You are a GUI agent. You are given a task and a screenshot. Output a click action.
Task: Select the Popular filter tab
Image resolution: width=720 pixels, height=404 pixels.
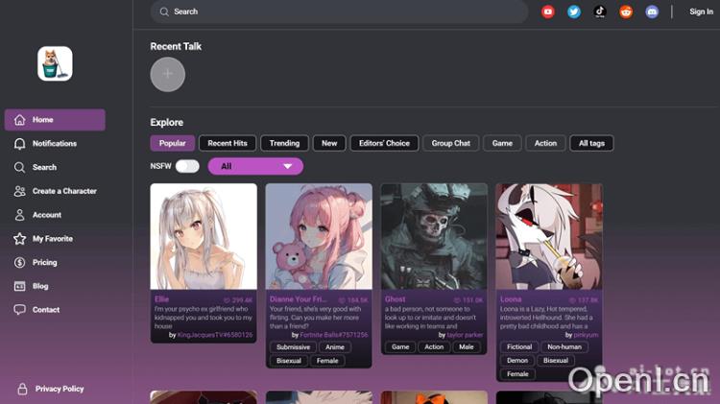(172, 143)
